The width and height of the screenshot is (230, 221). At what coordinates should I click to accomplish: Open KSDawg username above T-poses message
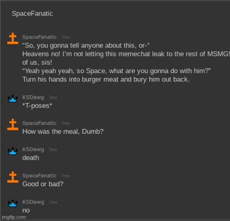click(33, 97)
